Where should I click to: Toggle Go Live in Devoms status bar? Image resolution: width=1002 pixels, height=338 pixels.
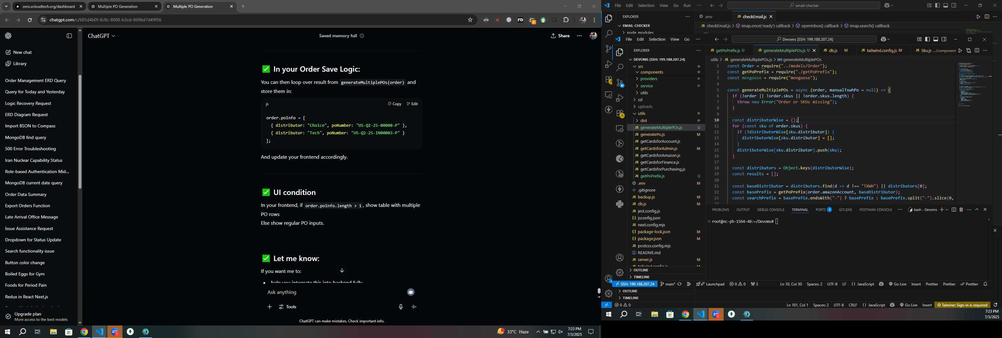[897, 284]
